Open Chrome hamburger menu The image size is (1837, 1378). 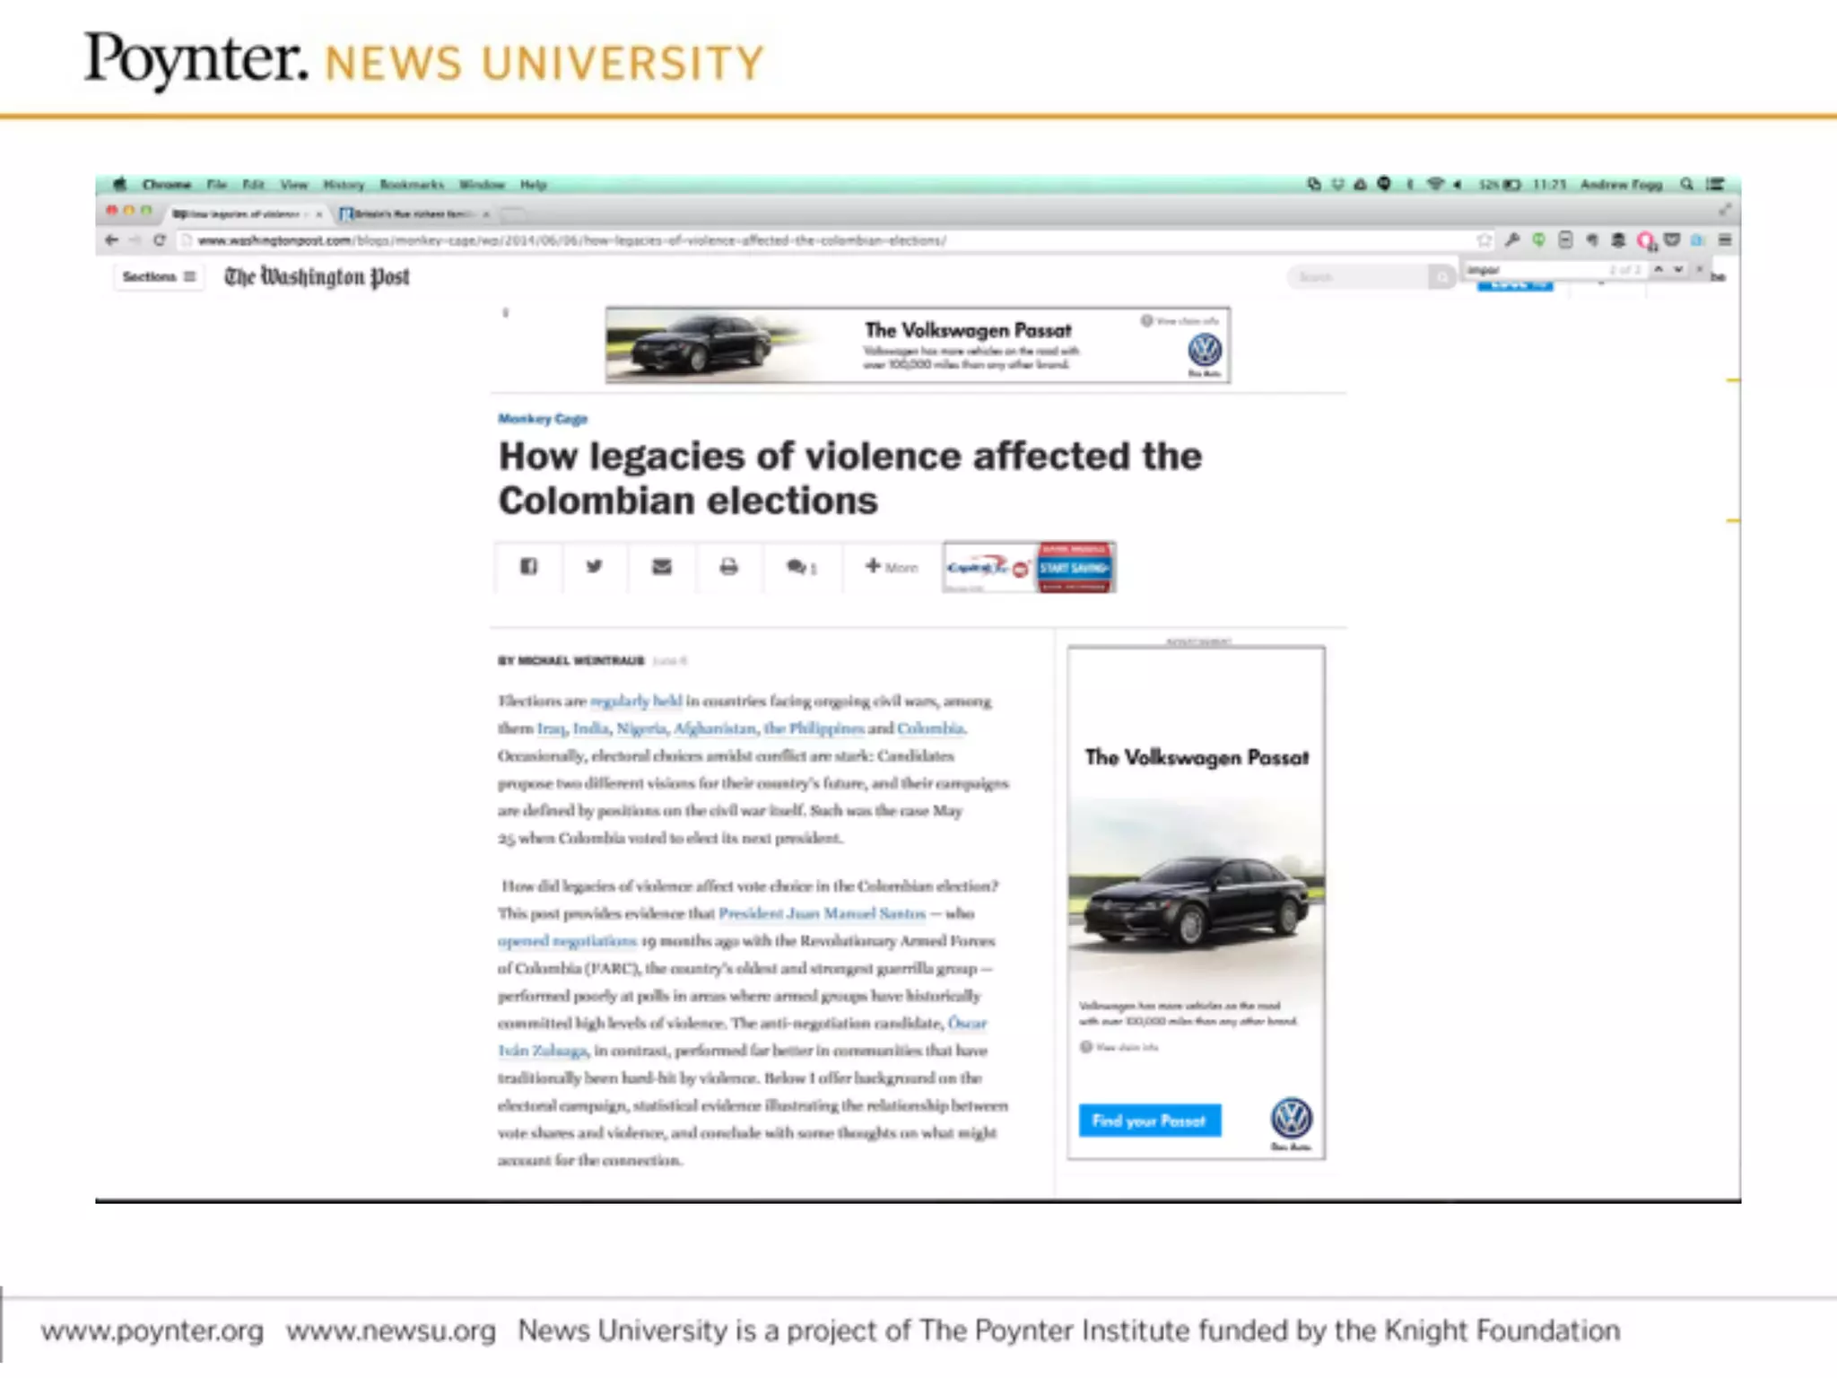click(1724, 240)
